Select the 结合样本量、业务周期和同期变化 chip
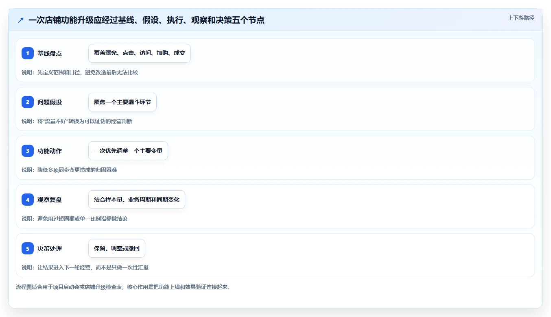551x317 pixels. [x=137, y=200]
